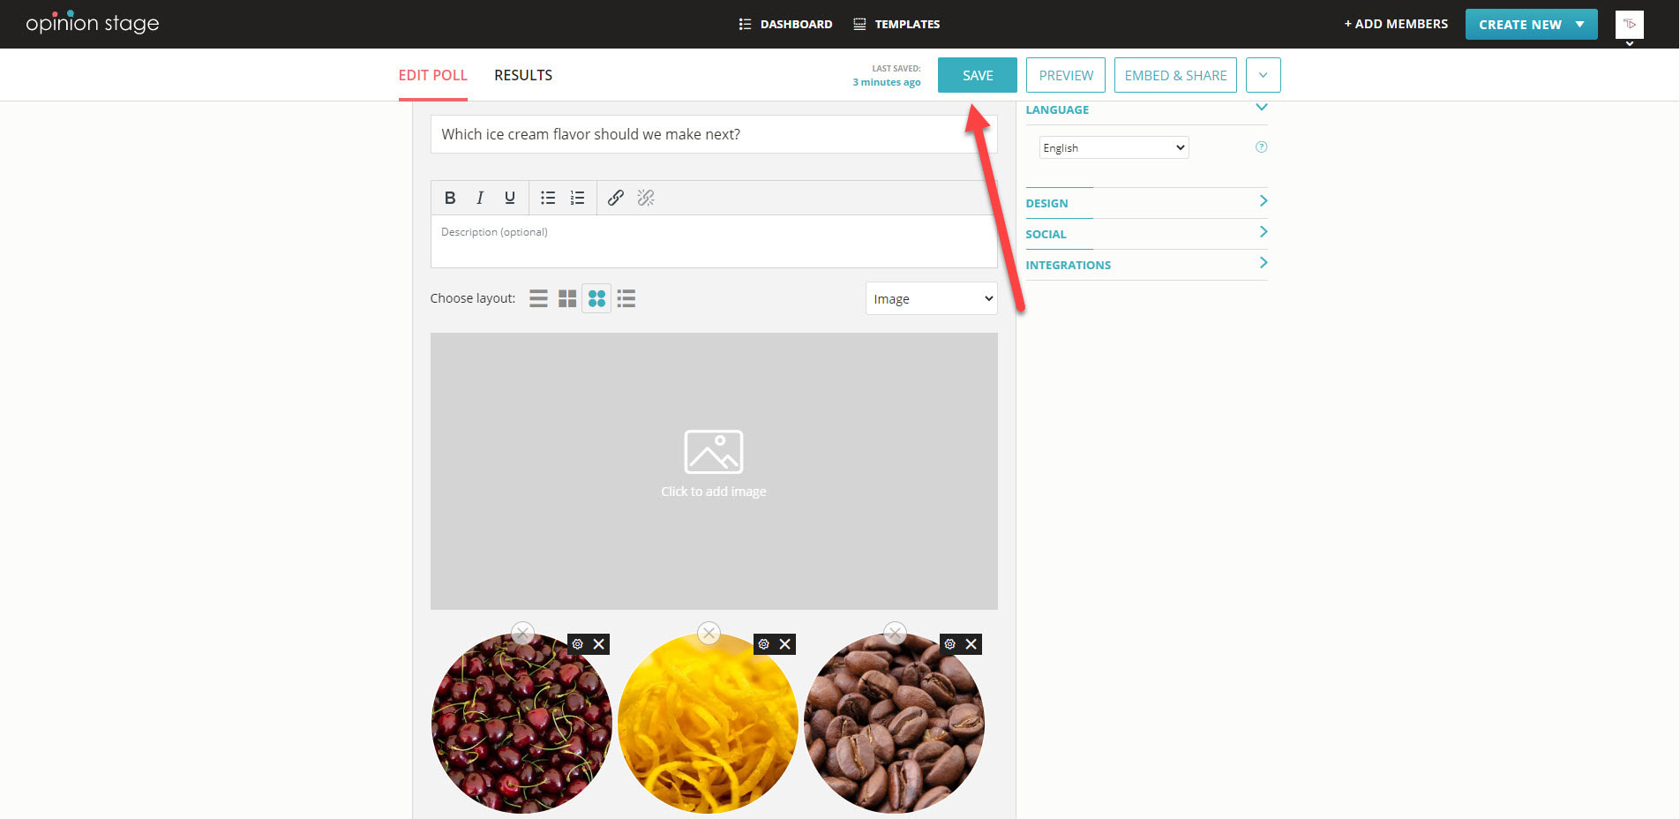Select the list with thumbnails layout

pos(626,299)
